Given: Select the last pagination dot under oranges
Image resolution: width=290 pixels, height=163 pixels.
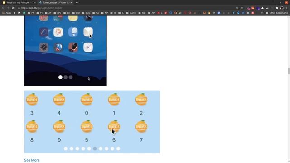Looking at the screenshot, I should click(118, 149).
